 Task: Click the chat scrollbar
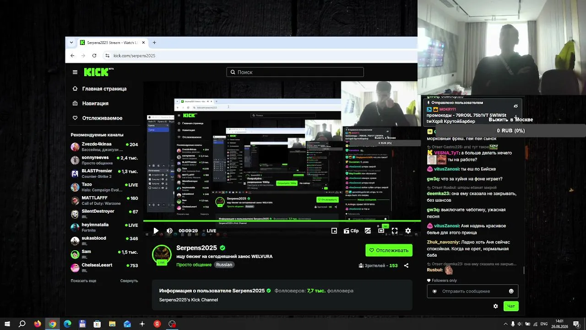point(524,270)
